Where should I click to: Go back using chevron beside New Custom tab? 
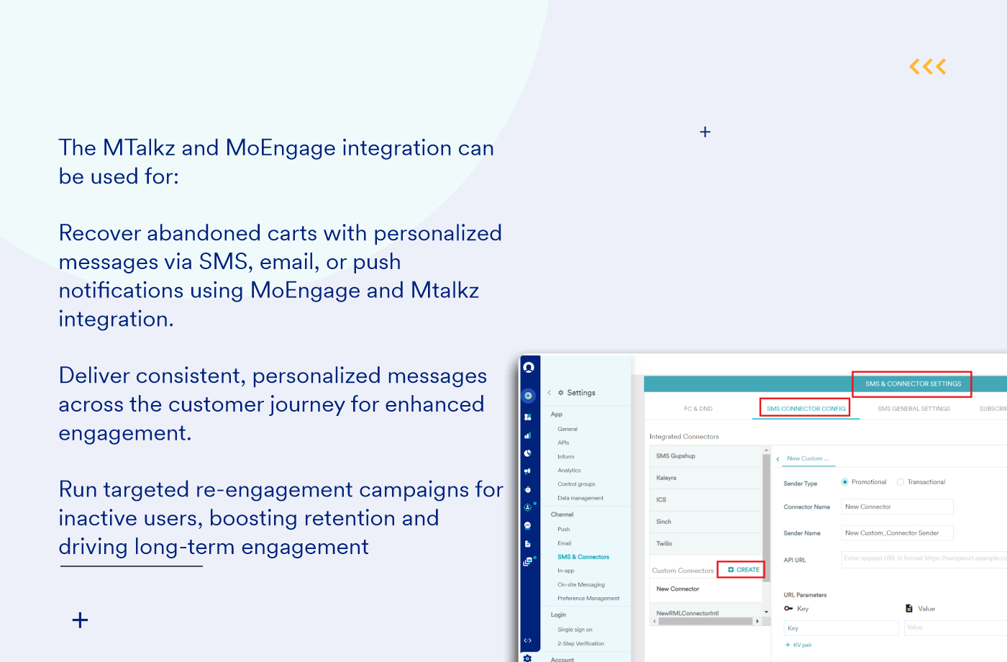(x=778, y=459)
